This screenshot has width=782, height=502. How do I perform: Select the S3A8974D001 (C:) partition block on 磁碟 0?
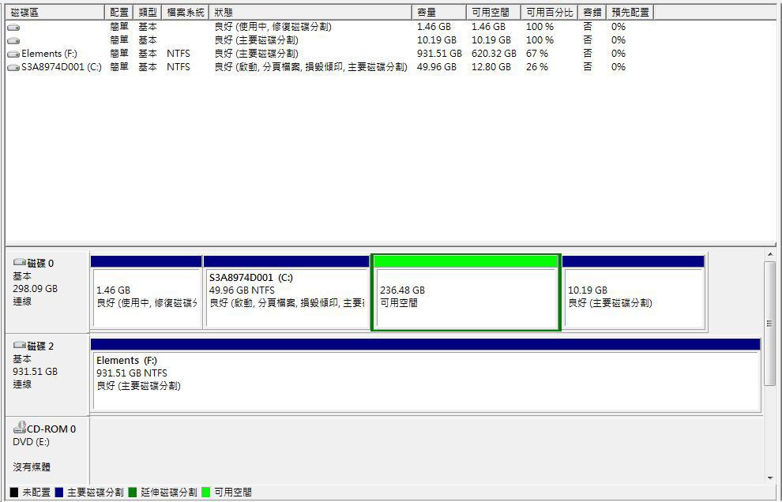(x=286, y=292)
